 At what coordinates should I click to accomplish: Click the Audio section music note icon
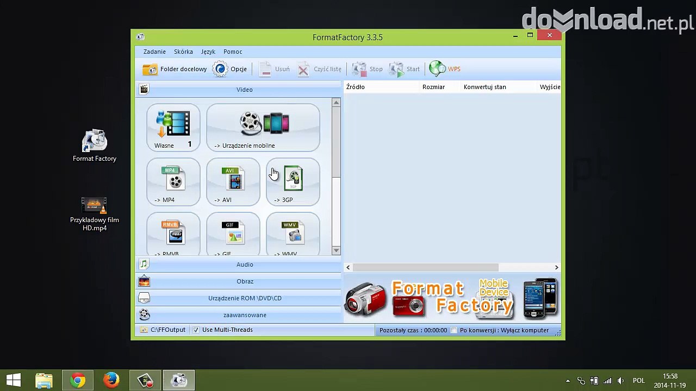click(144, 264)
